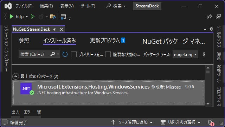
Task: Close the NuGet: StreamDeck tab
Action: pos(62,29)
